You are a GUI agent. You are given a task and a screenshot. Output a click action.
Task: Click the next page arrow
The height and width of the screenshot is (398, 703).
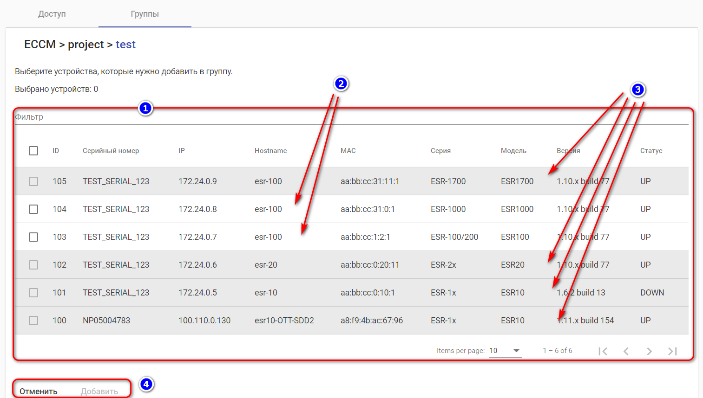[x=649, y=351]
